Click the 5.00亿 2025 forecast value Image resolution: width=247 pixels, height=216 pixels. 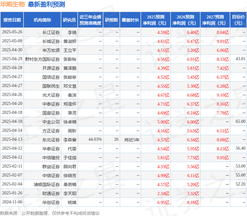coord(163,122)
